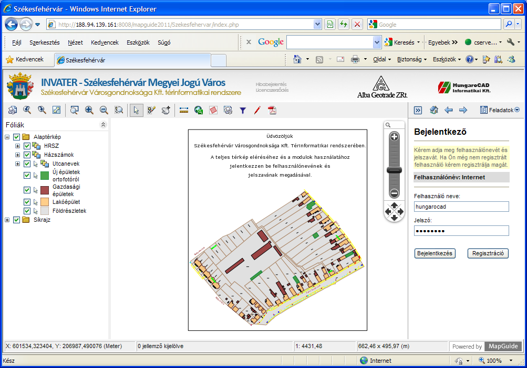Viewport: 527px width, 368px height.
Task: Open the Eszközök menu in menu bar
Action: pos(138,42)
